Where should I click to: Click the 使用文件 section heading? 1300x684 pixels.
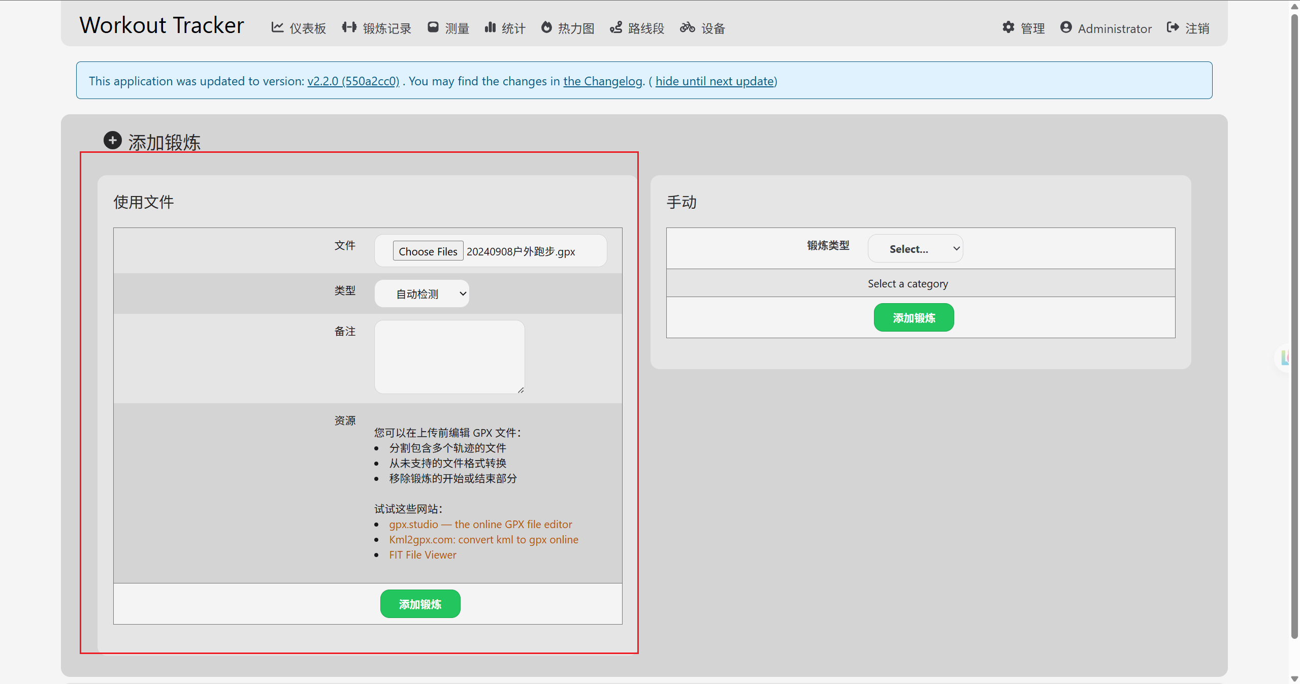(143, 202)
